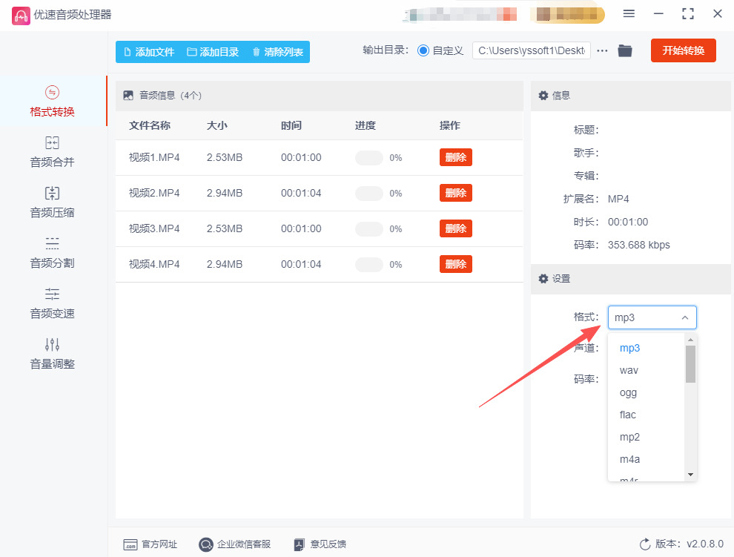Click the 视频3.MP4 file name

154,228
